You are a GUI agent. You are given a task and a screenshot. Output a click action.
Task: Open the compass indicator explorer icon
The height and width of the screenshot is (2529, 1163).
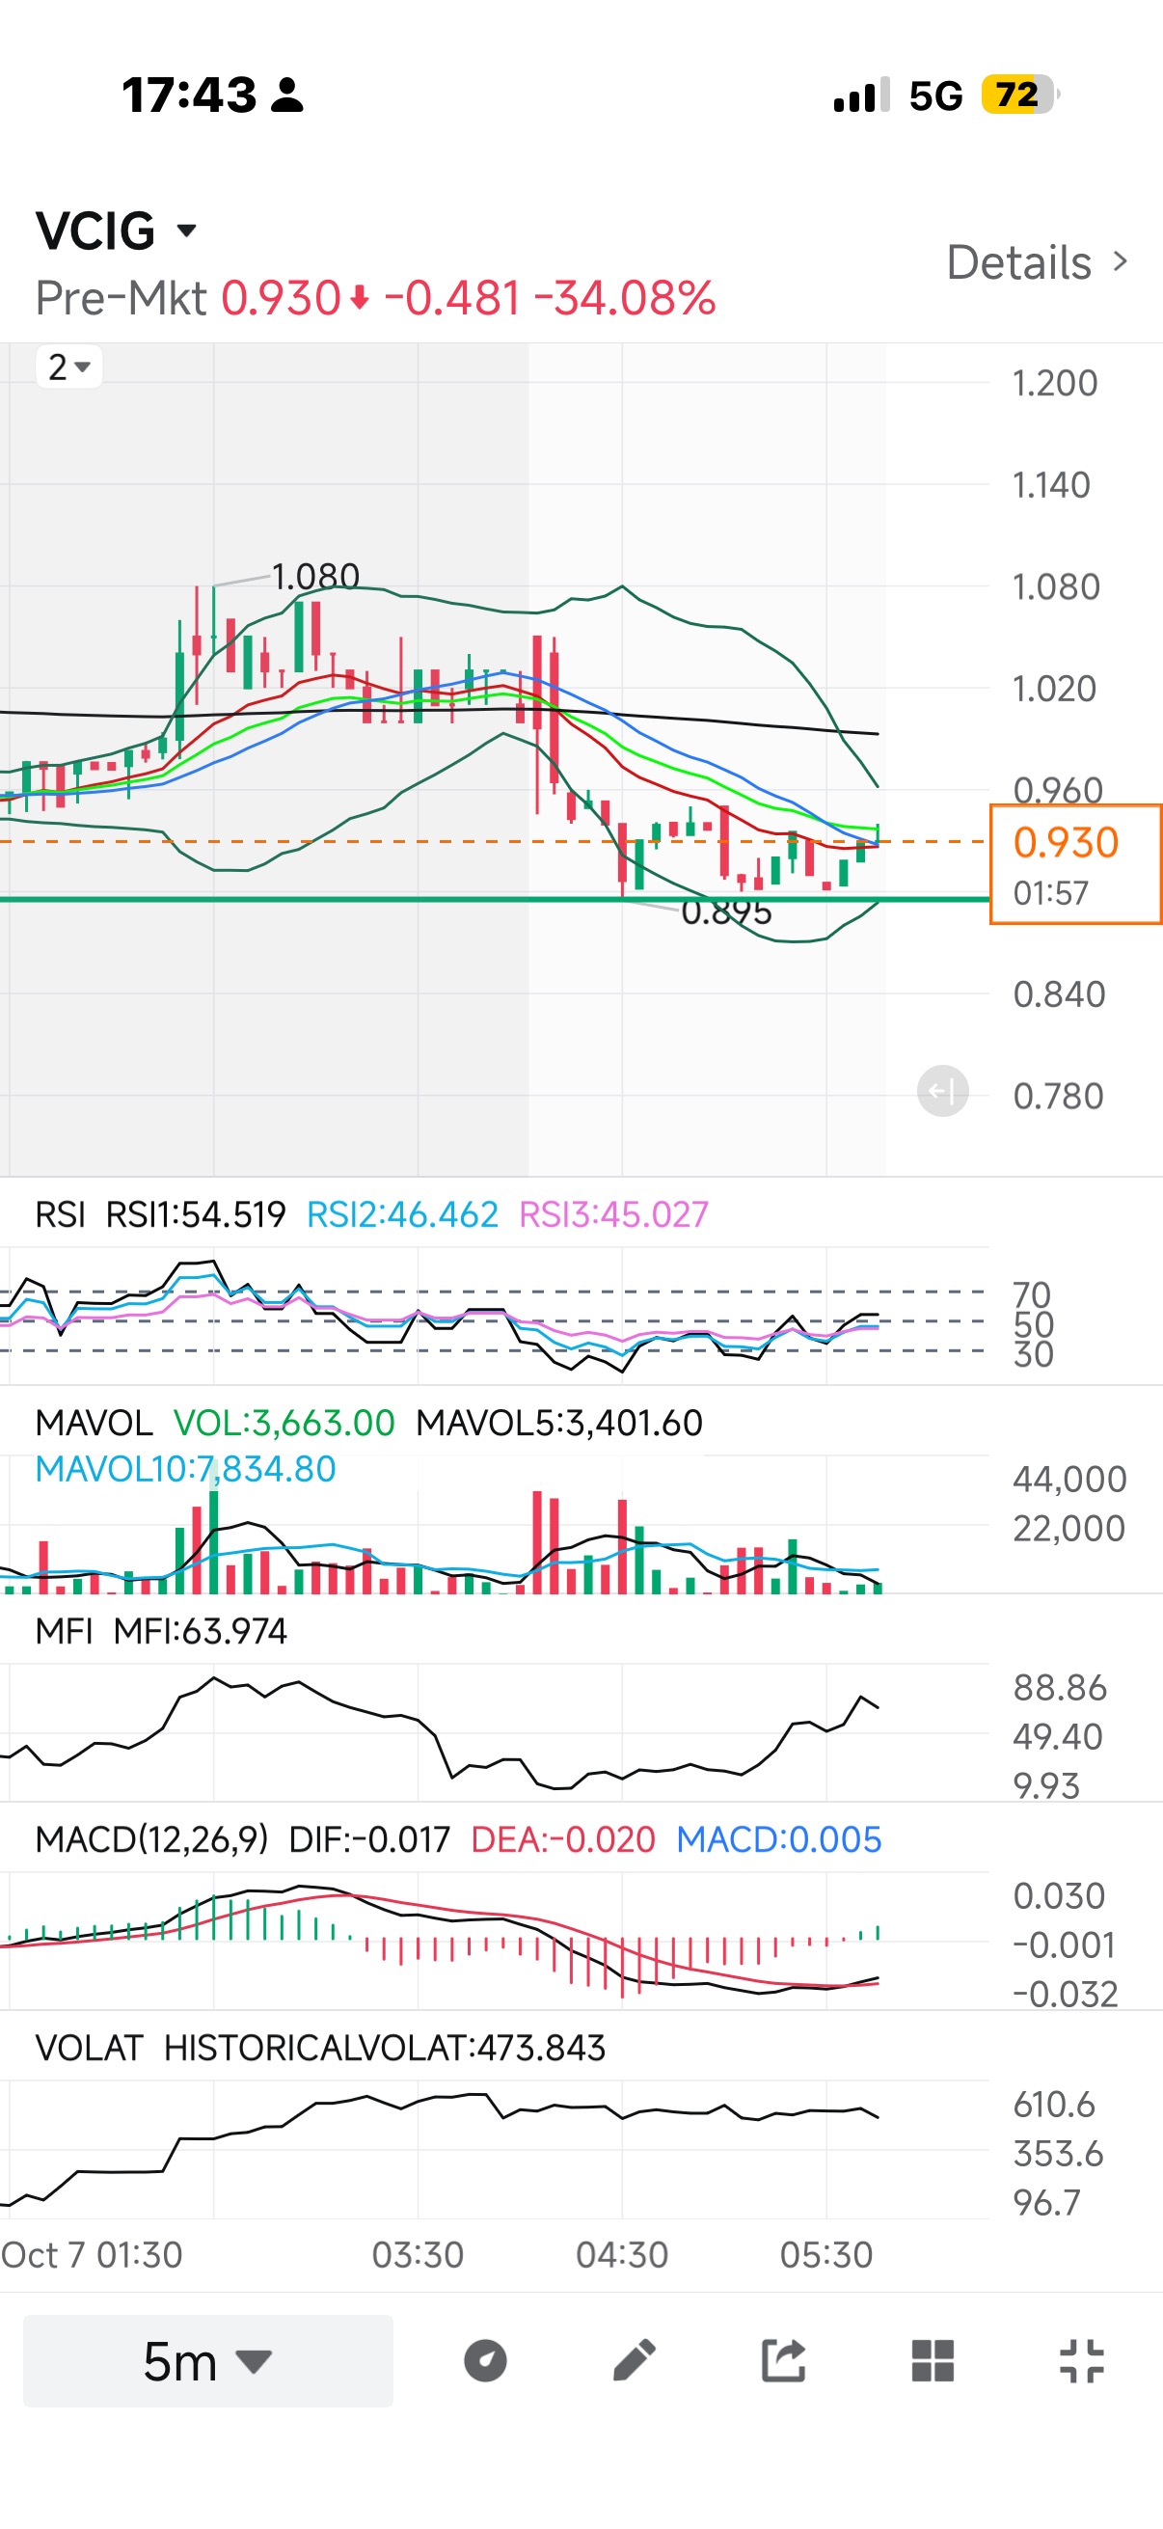(x=485, y=2361)
